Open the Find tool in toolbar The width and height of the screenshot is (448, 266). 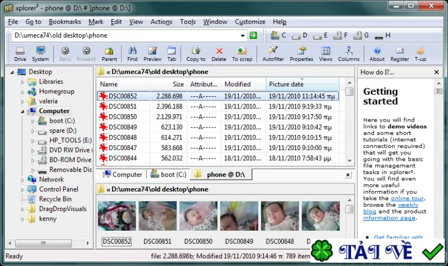click(132, 54)
